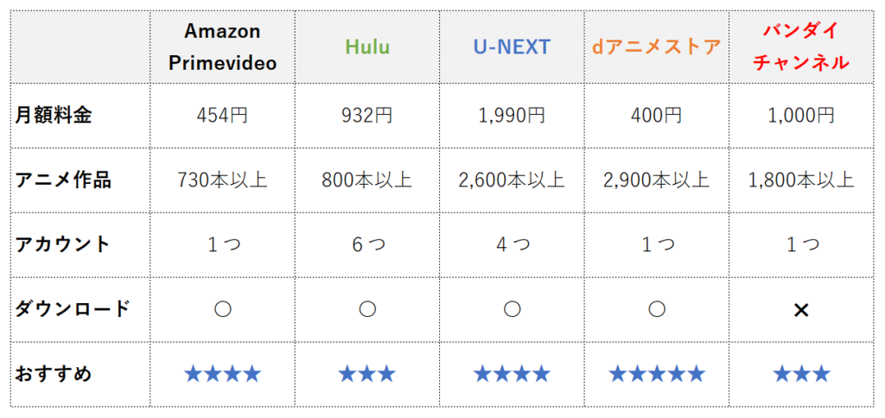Select the orange dアニメストア header
The width and height of the screenshot is (885, 418).
(657, 47)
